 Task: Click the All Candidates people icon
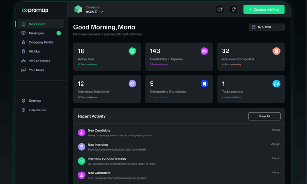pyautogui.click(x=24, y=61)
